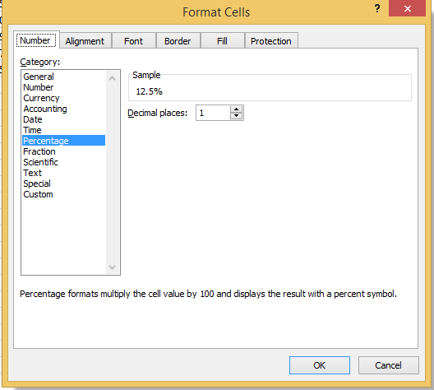Go to the Border tab

point(178,41)
